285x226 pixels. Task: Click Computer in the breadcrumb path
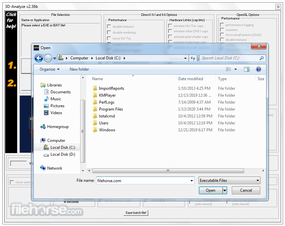79,58
